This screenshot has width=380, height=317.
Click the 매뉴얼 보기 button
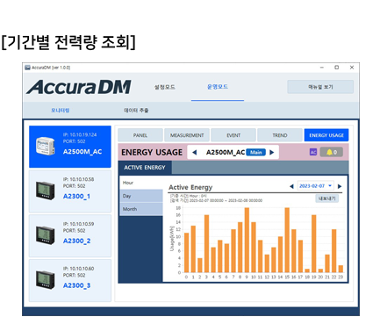click(x=320, y=87)
